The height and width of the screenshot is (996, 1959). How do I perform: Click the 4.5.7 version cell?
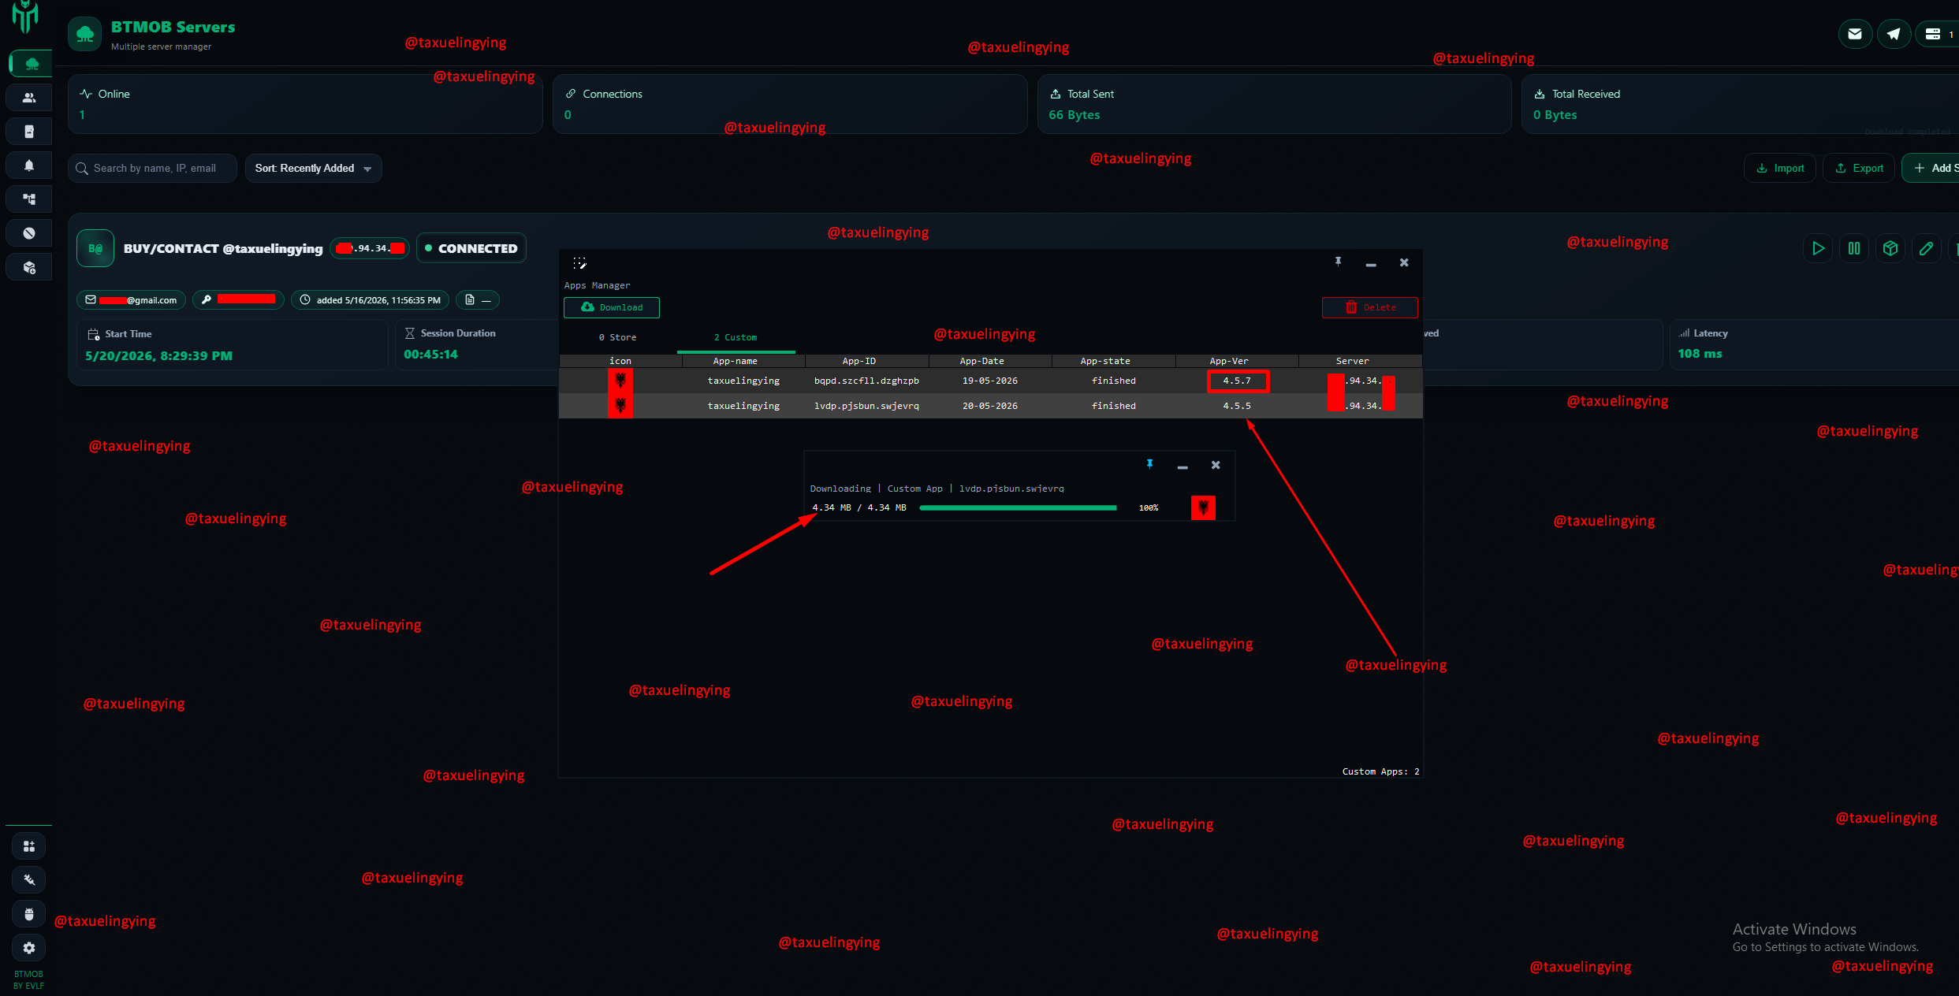click(1237, 381)
